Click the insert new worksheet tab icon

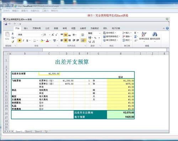click(46, 131)
